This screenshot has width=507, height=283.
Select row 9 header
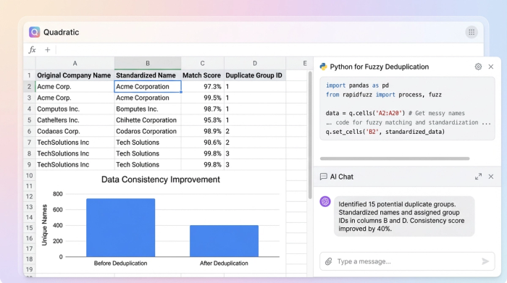[29, 165]
